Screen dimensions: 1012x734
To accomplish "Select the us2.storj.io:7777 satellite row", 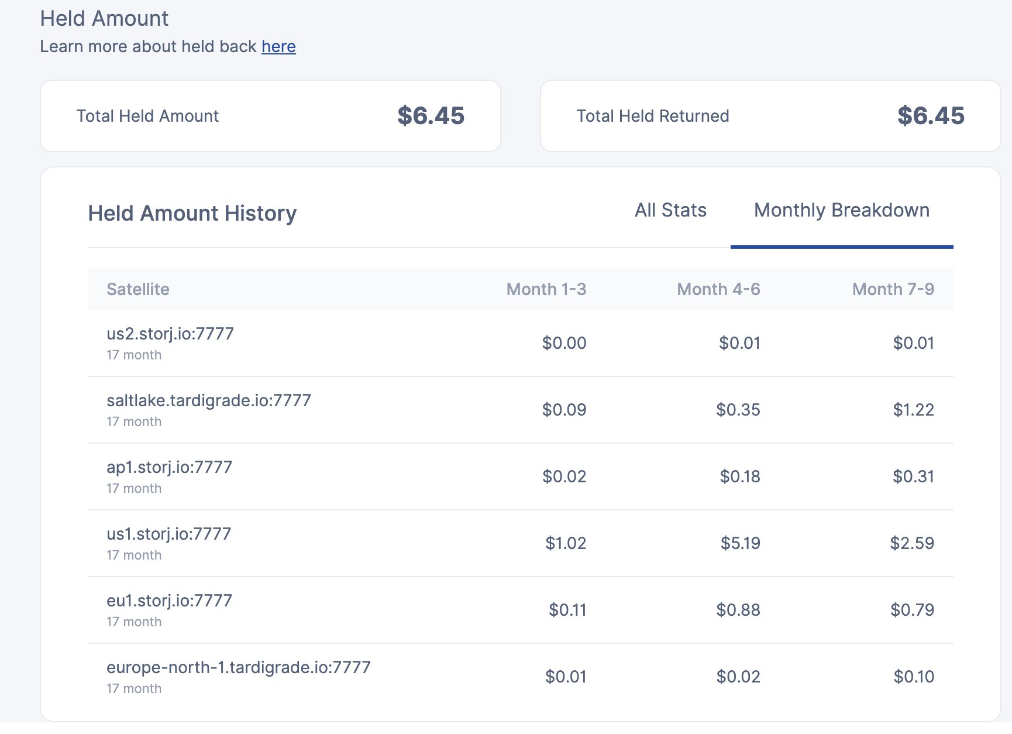I will [x=170, y=334].
